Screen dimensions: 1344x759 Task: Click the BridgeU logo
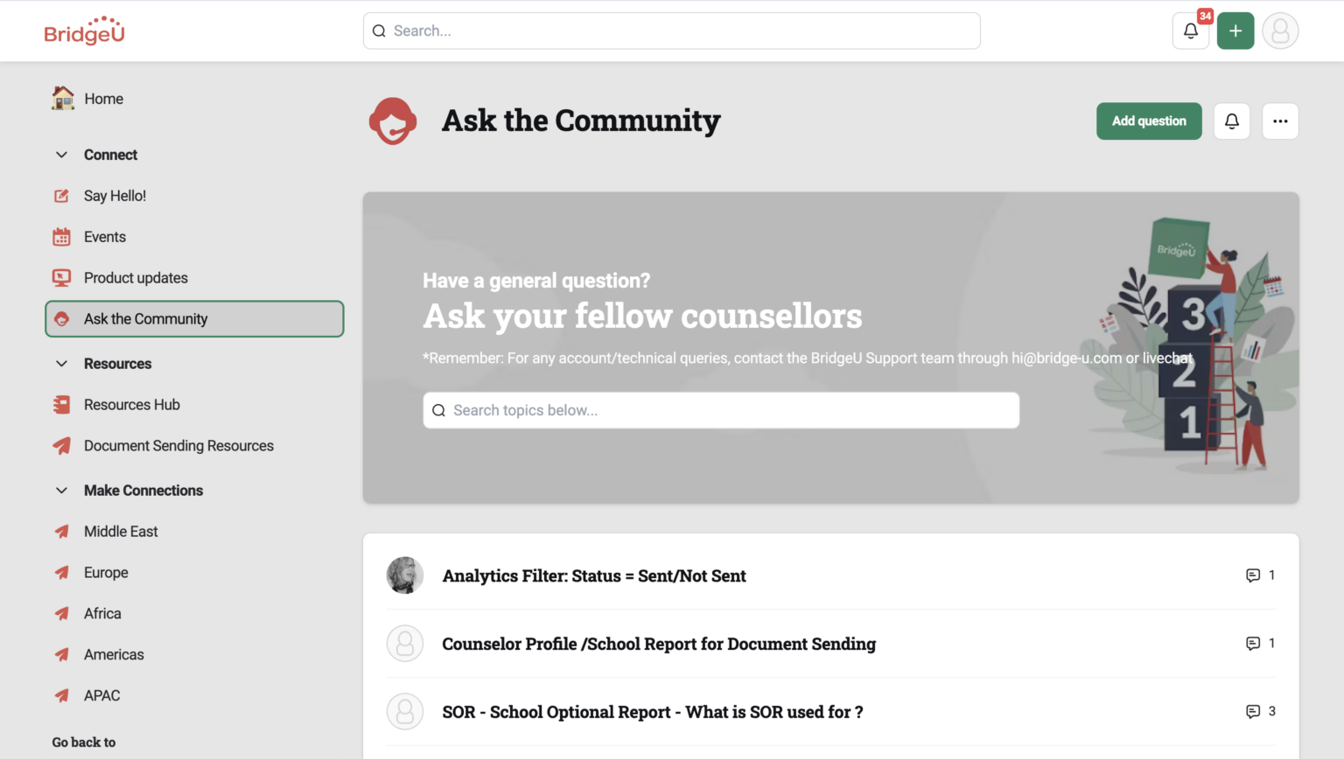(84, 31)
